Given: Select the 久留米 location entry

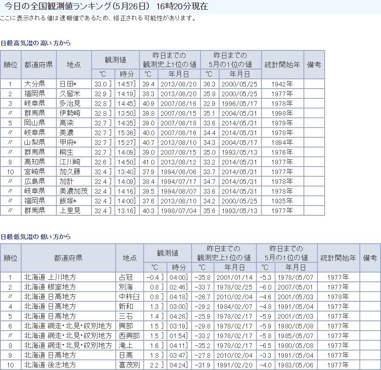Looking at the screenshot, I should [70, 94].
